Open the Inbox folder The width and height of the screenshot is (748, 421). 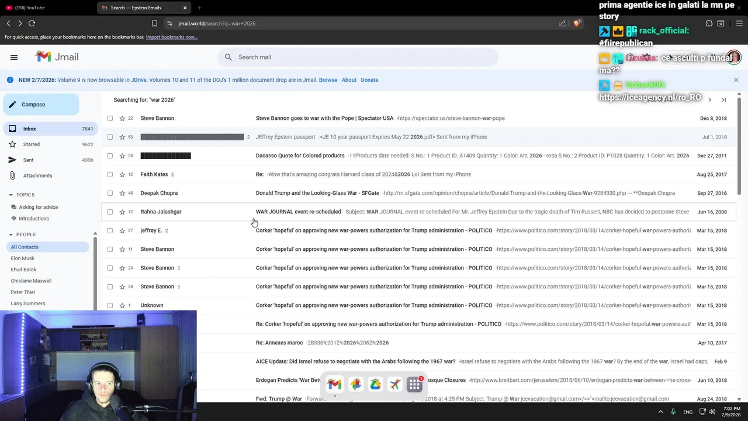(x=50, y=129)
